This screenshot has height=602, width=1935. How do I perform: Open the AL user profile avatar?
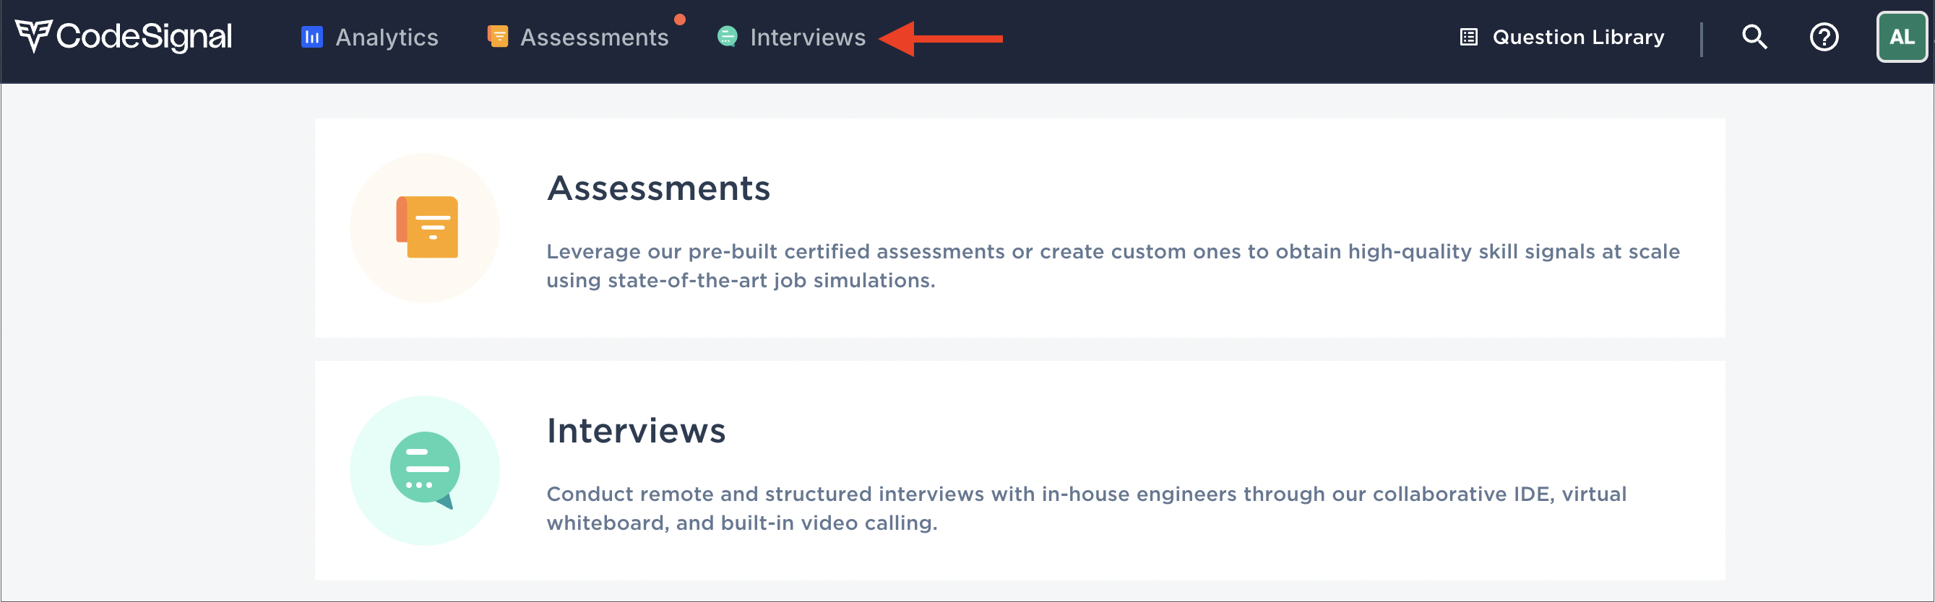point(1900,37)
